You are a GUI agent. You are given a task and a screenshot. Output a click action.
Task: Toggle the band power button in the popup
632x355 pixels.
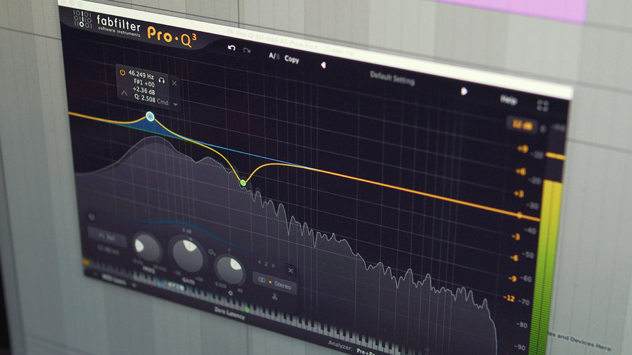(123, 73)
